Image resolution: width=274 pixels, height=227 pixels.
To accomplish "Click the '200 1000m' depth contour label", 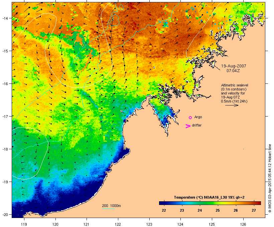I will coord(111,206).
